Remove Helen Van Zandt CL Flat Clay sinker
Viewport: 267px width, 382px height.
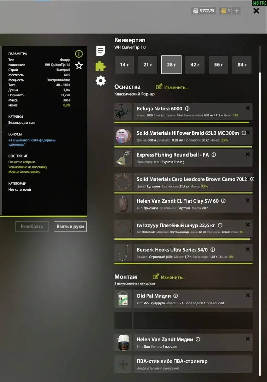point(248,200)
